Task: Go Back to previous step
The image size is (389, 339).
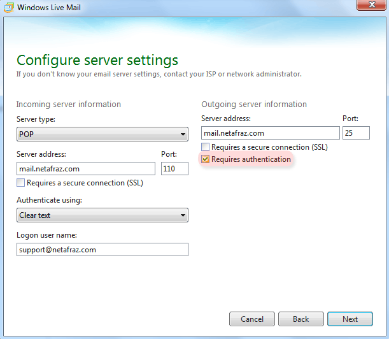Action: [x=301, y=319]
